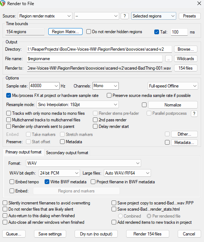Open Channels dropdown set to Mono
Screen dimensions: 204x242
coord(106,86)
